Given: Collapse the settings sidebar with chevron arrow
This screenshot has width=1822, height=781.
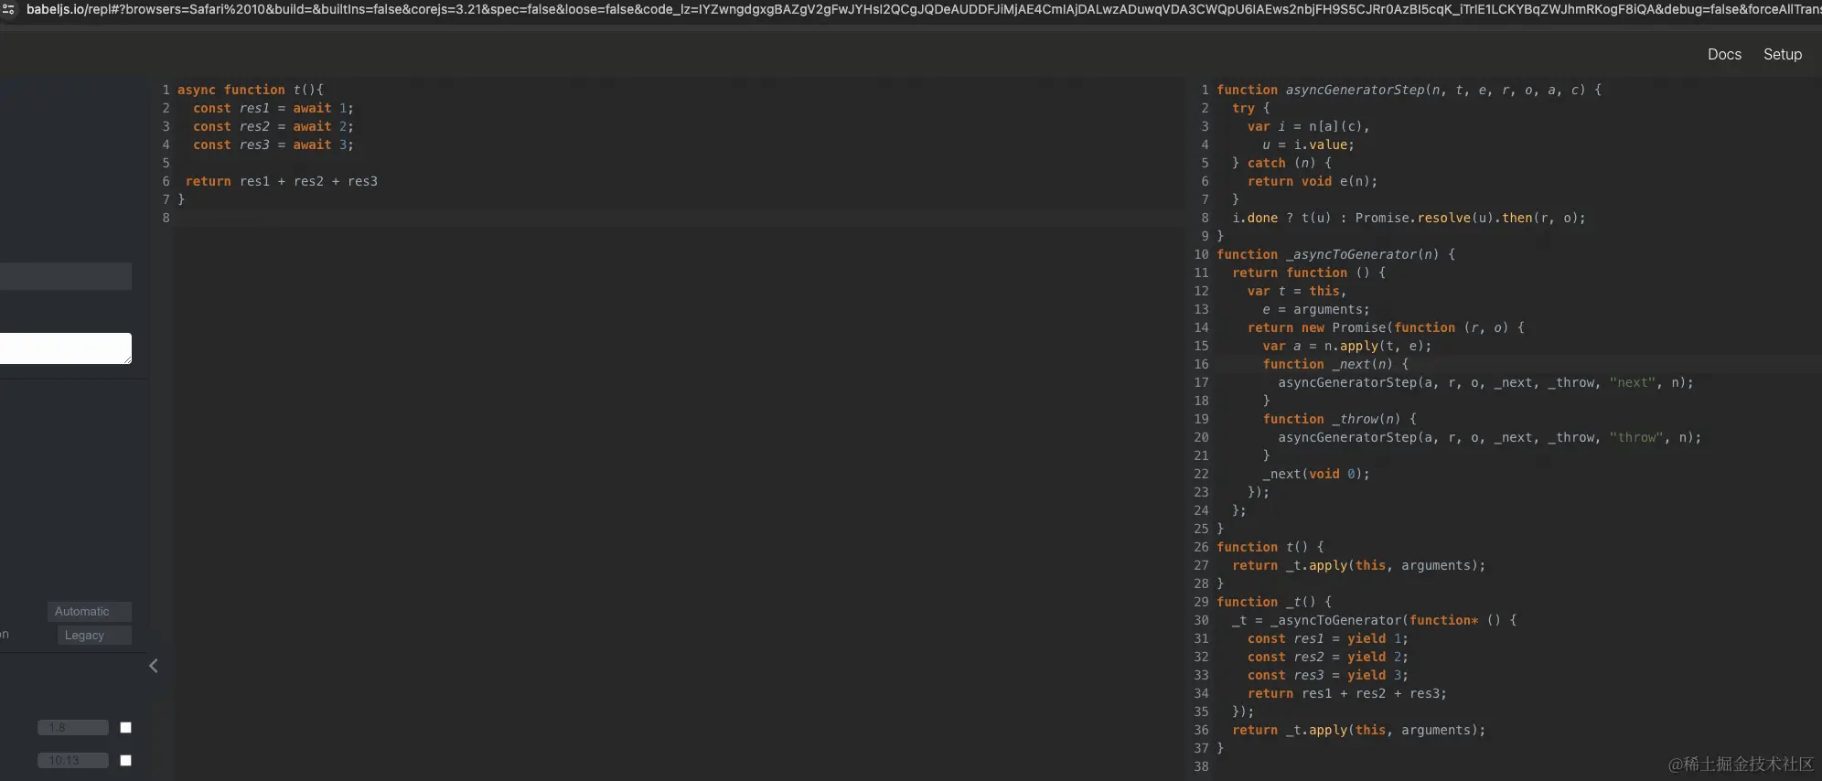Looking at the screenshot, I should (154, 666).
